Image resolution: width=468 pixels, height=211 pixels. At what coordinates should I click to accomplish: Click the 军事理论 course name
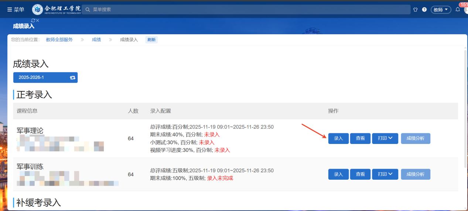click(x=30, y=131)
